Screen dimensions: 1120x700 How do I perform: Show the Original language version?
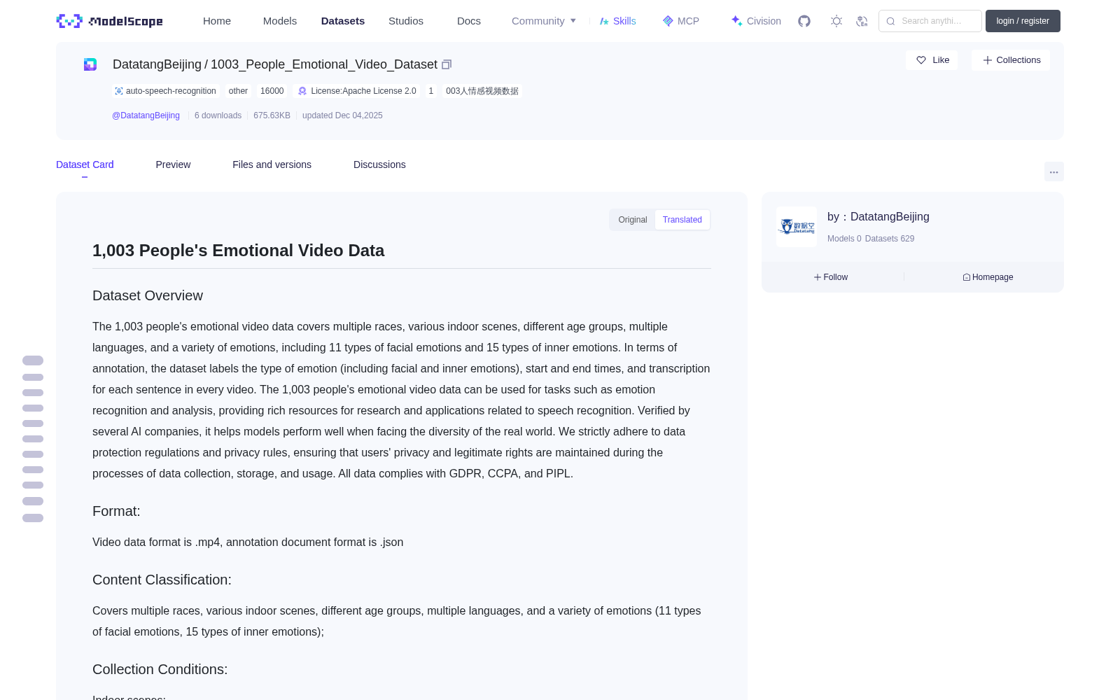(x=633, y=220)
